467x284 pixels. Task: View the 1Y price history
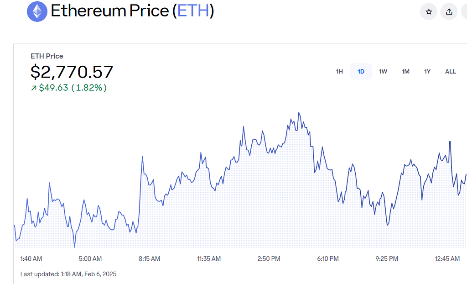click(427, 72)
